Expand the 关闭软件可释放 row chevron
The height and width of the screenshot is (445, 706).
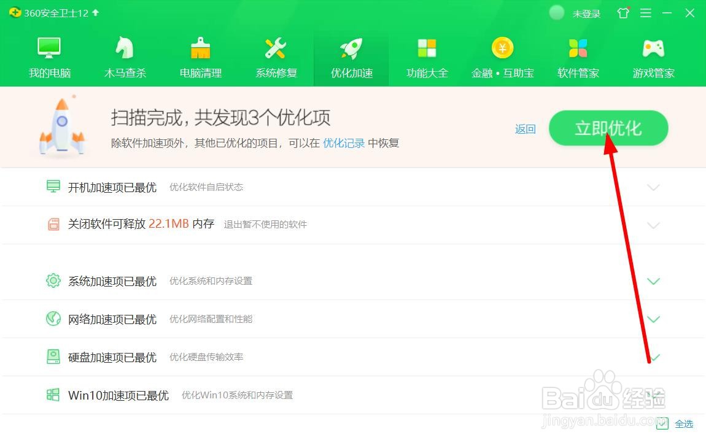(653, 225)
